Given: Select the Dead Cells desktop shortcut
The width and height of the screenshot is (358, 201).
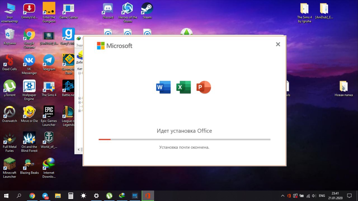Looking at the screenshot, I should click(10, 63).
